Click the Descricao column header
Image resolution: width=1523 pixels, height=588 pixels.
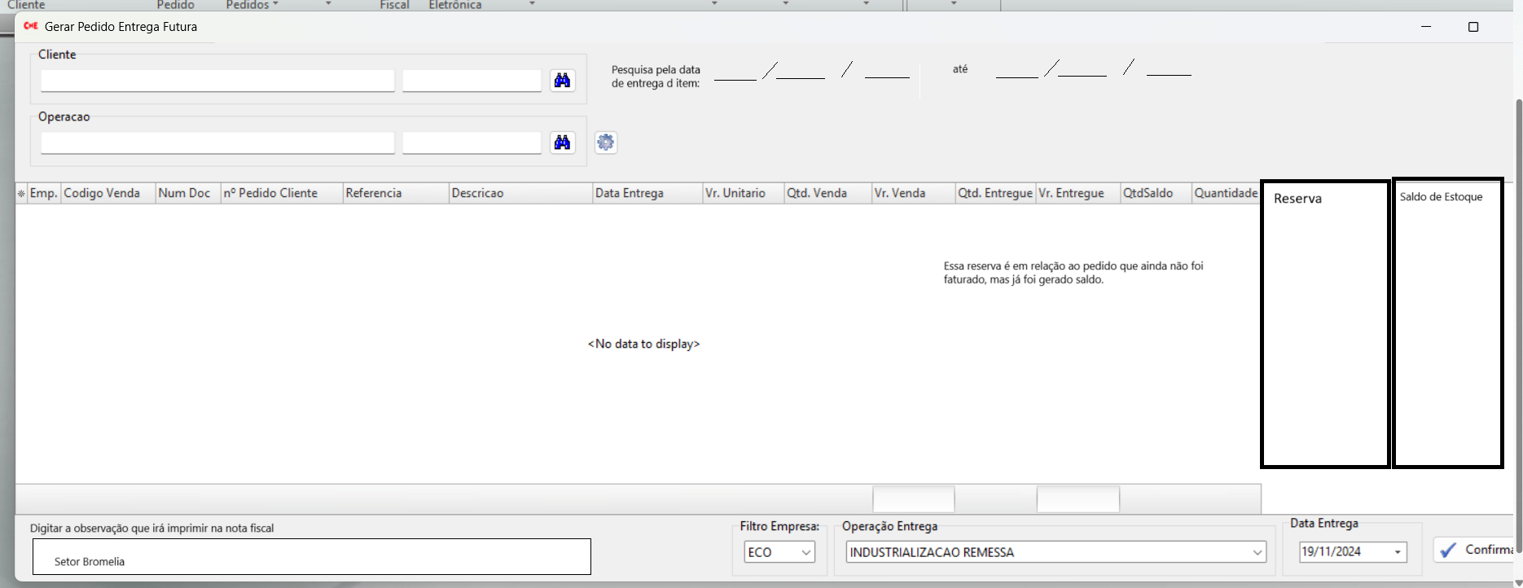click(478, 193)
